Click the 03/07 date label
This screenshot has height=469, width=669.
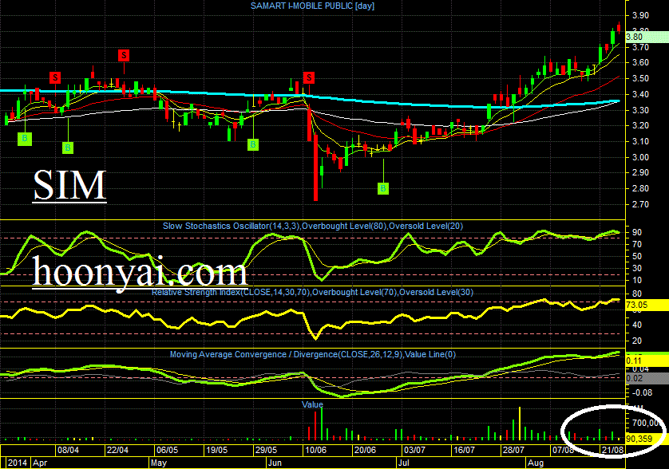point(414,450)
